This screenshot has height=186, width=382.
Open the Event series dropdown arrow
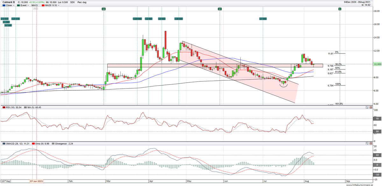[x=28, y=5]
